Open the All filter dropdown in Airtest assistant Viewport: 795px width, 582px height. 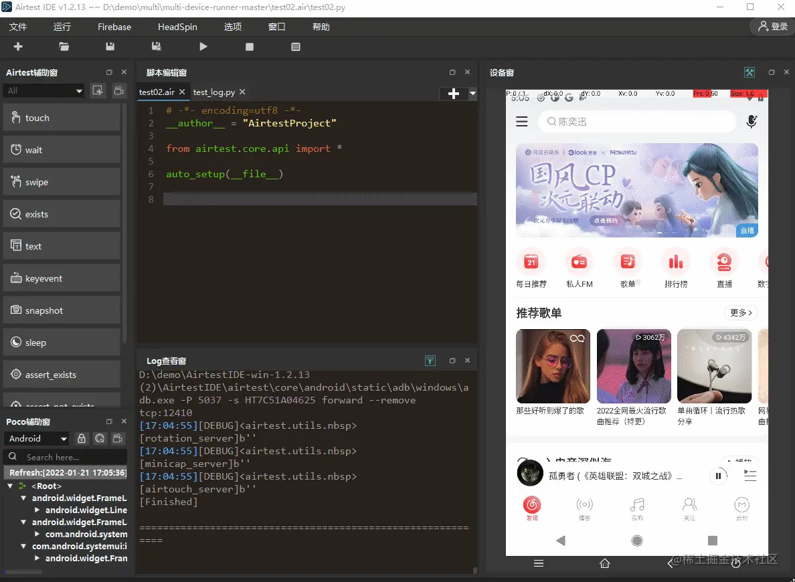point(43,91)
